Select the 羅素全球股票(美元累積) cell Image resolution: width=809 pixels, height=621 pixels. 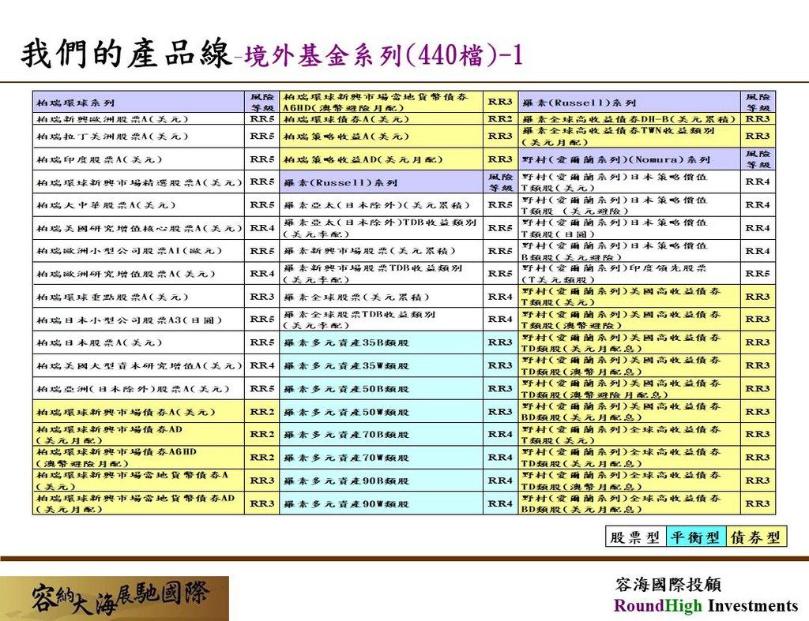[381, 297]
